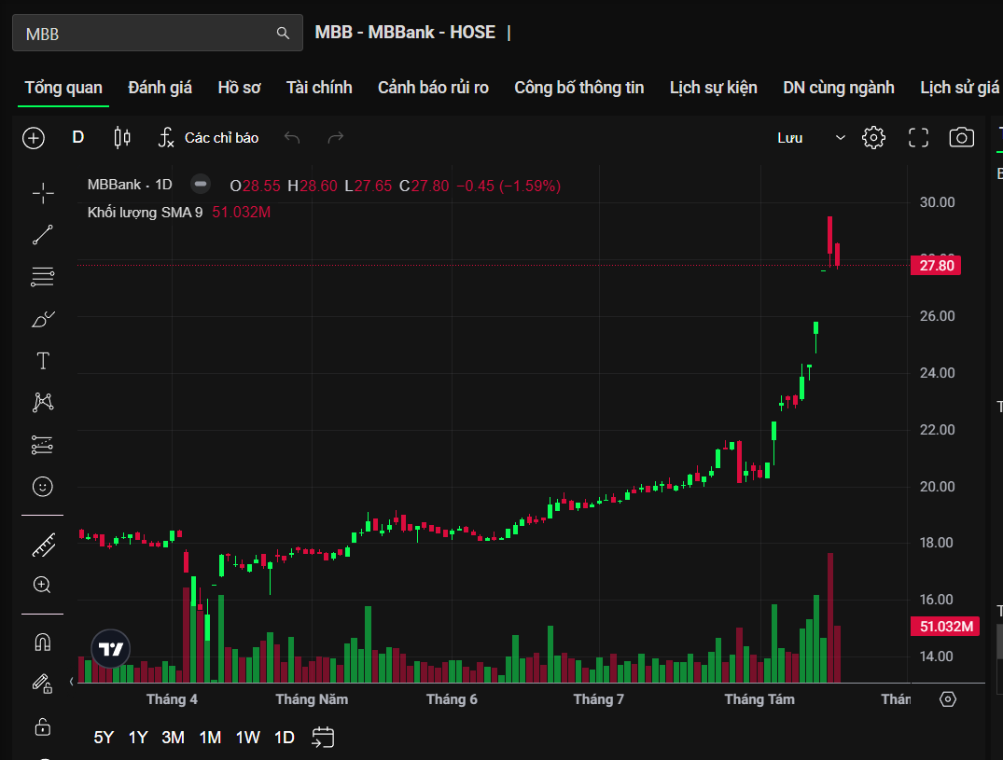Viewport: 1003px width, 760px height.
Task: Switch to the Tài chính tab
Action: click(x=319, y=88)
